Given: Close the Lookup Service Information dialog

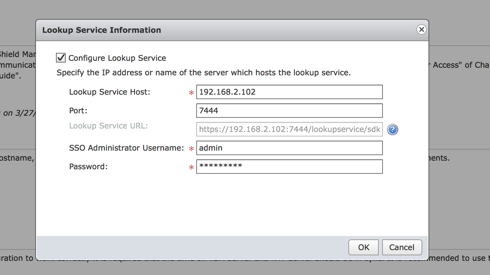Looking at the screenshot, I should [421, 30].
